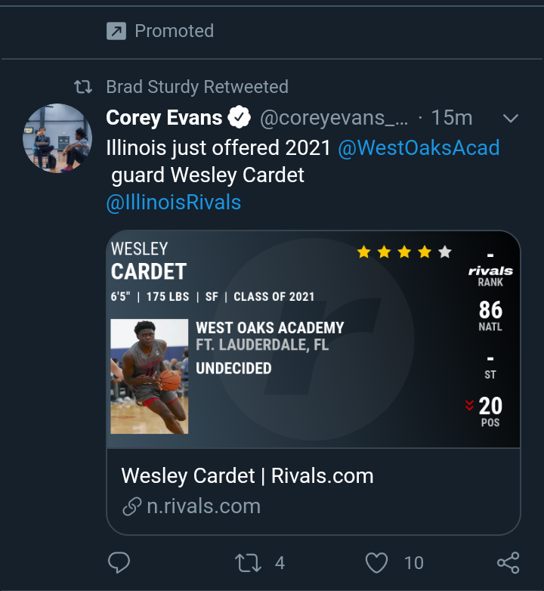This screenshot has width=544, height=591.
Task: Click the retweet icon beside Brad Sturdy Retweeted
Action: click(83, 87)
